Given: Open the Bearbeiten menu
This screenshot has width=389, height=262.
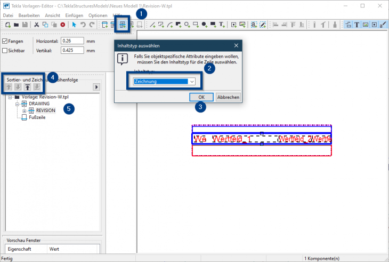Looking at the screenshot, I should click(x=29, y=15).
